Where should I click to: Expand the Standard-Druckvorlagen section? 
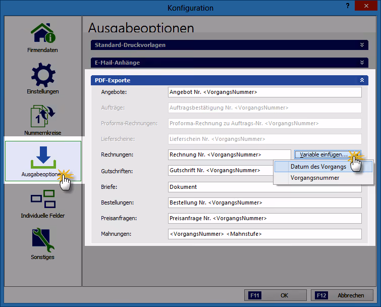pyautogui.click(x=230, y=45)
